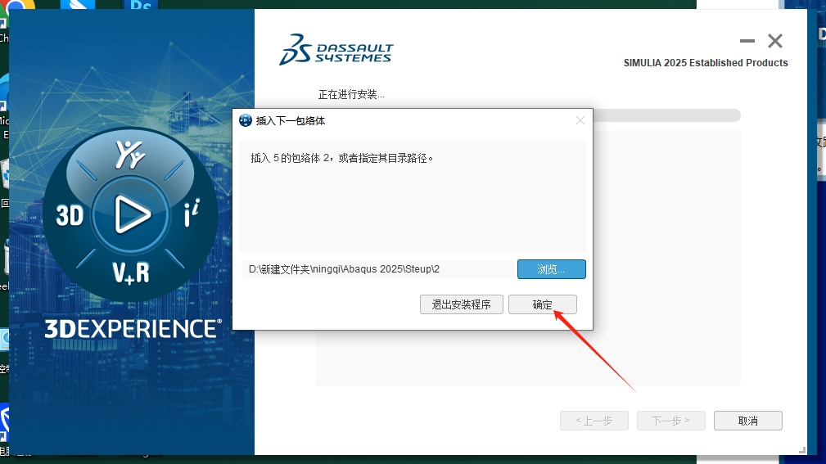Click the 下一步 next step button
The height and width of the screenshot is (464, 826).
(x=670, y=421)
